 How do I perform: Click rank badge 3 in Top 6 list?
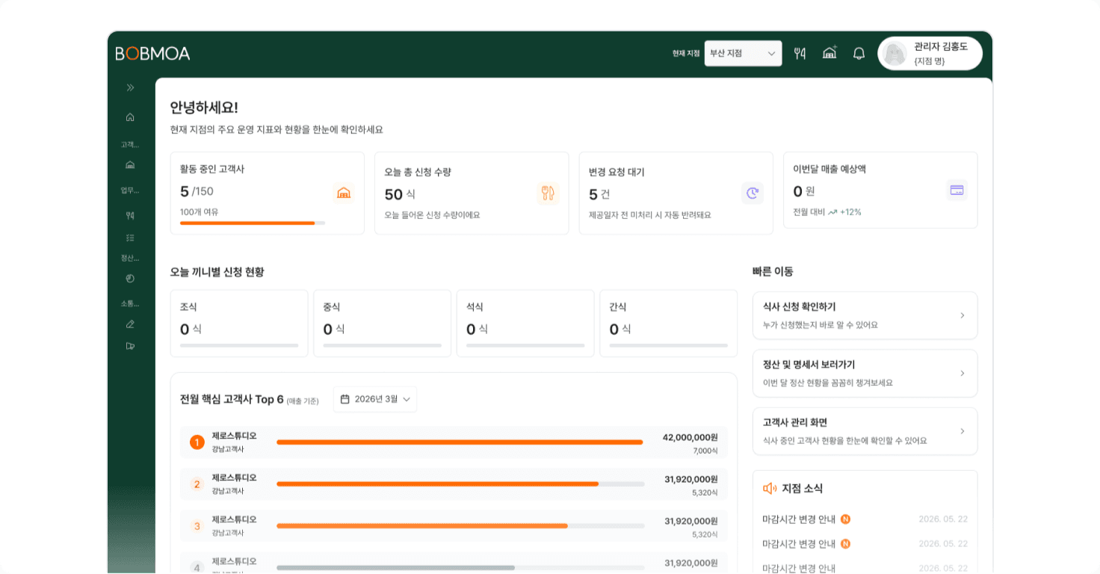(197, 526)
